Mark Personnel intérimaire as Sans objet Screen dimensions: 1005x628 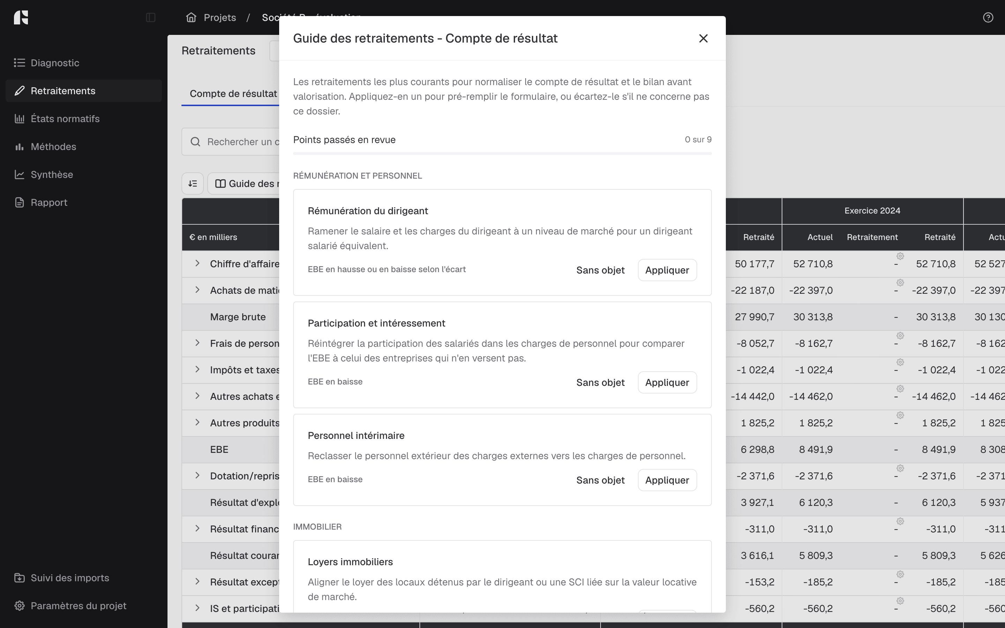tap(600, 480)
